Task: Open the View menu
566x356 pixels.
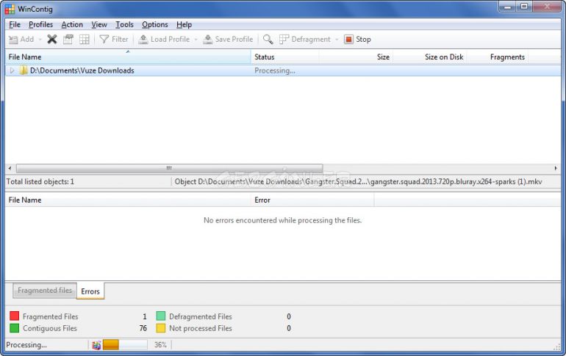Action: coord(99,24)
